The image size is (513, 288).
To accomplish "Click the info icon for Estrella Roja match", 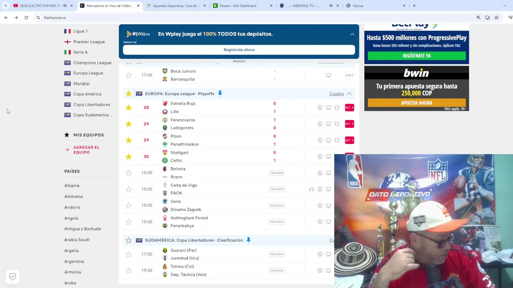I will click(320, 108).
